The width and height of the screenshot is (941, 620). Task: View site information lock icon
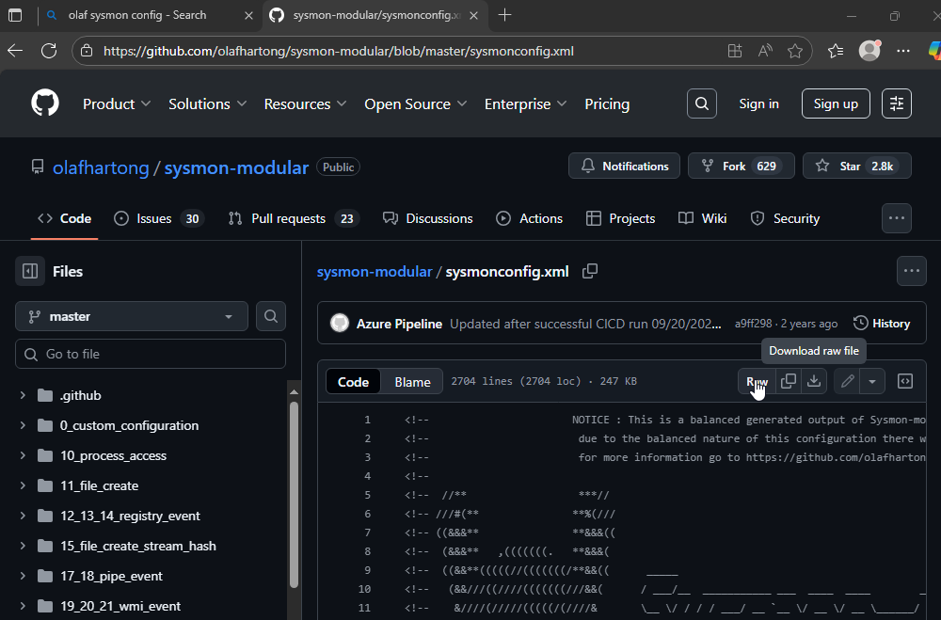(87, 51)
